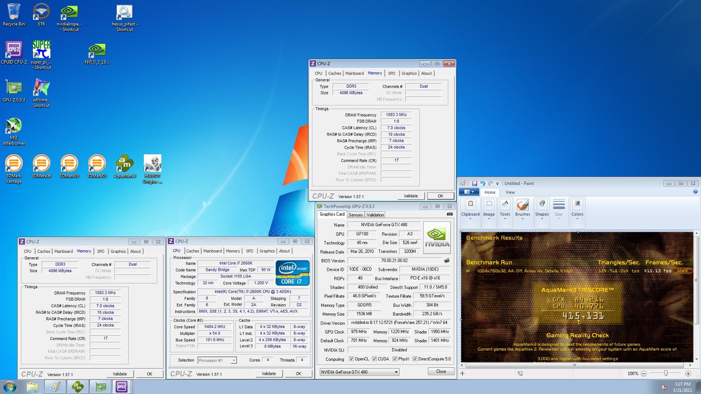Open nvidiaInspector shortcut icon
The width and height of the screenshot is (701, 394).
(x=69, y=18)
